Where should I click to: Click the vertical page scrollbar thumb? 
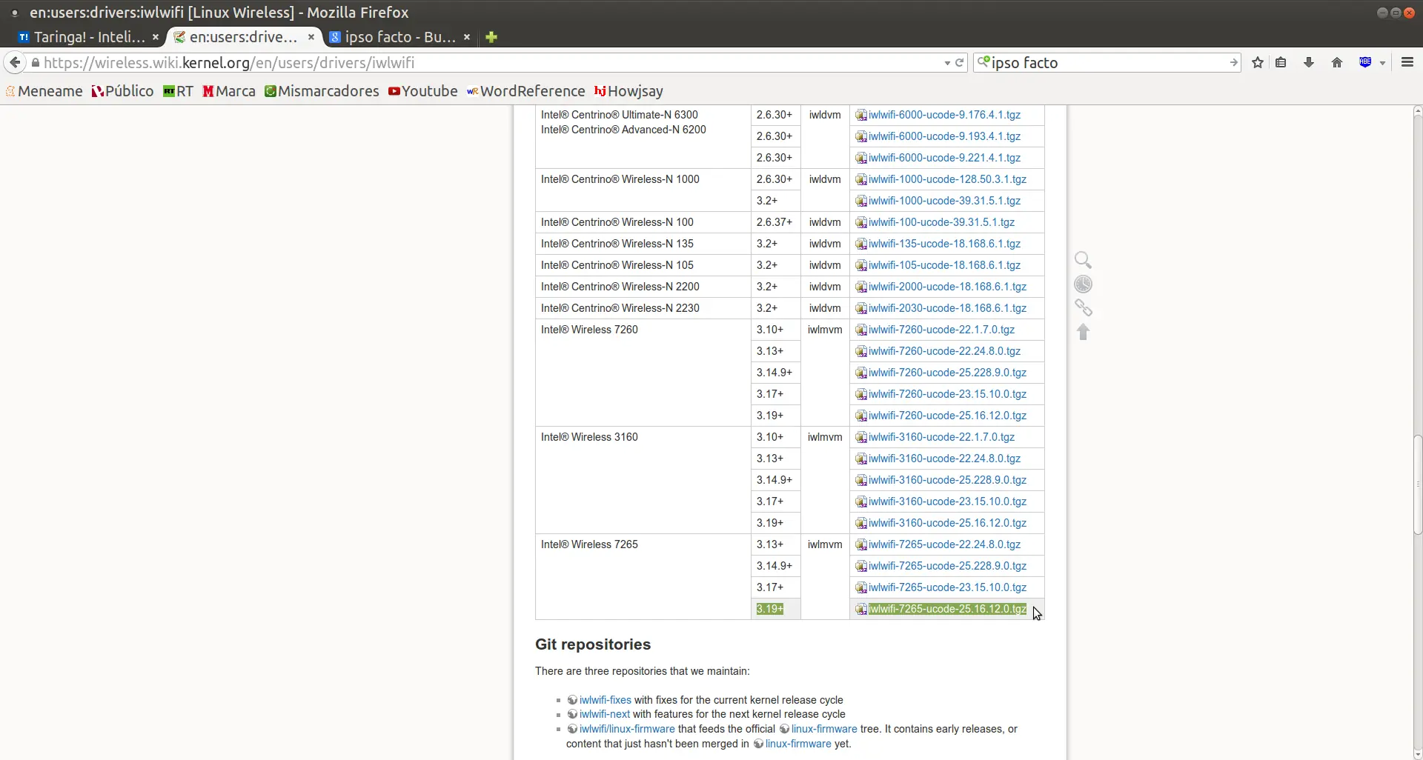point(1417,485)
